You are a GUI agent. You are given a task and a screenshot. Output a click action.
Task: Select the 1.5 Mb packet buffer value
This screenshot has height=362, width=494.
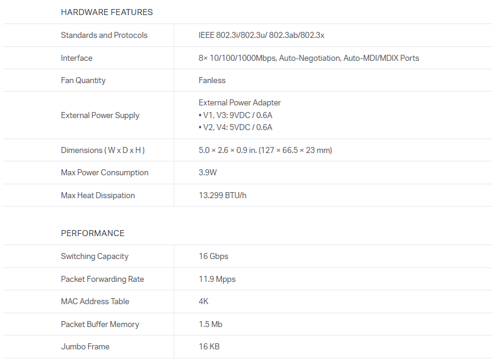coord(211,325)
